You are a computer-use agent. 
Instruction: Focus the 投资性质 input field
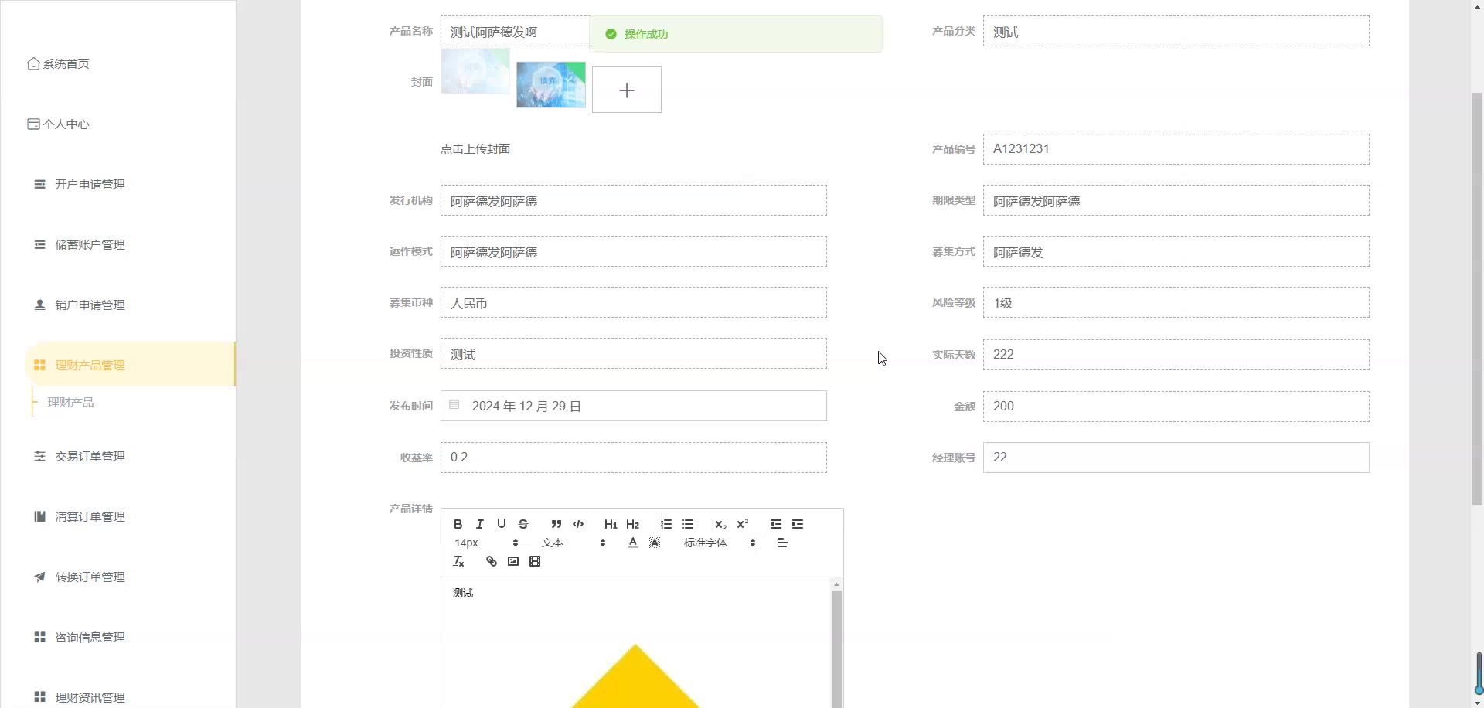(634, 353)
